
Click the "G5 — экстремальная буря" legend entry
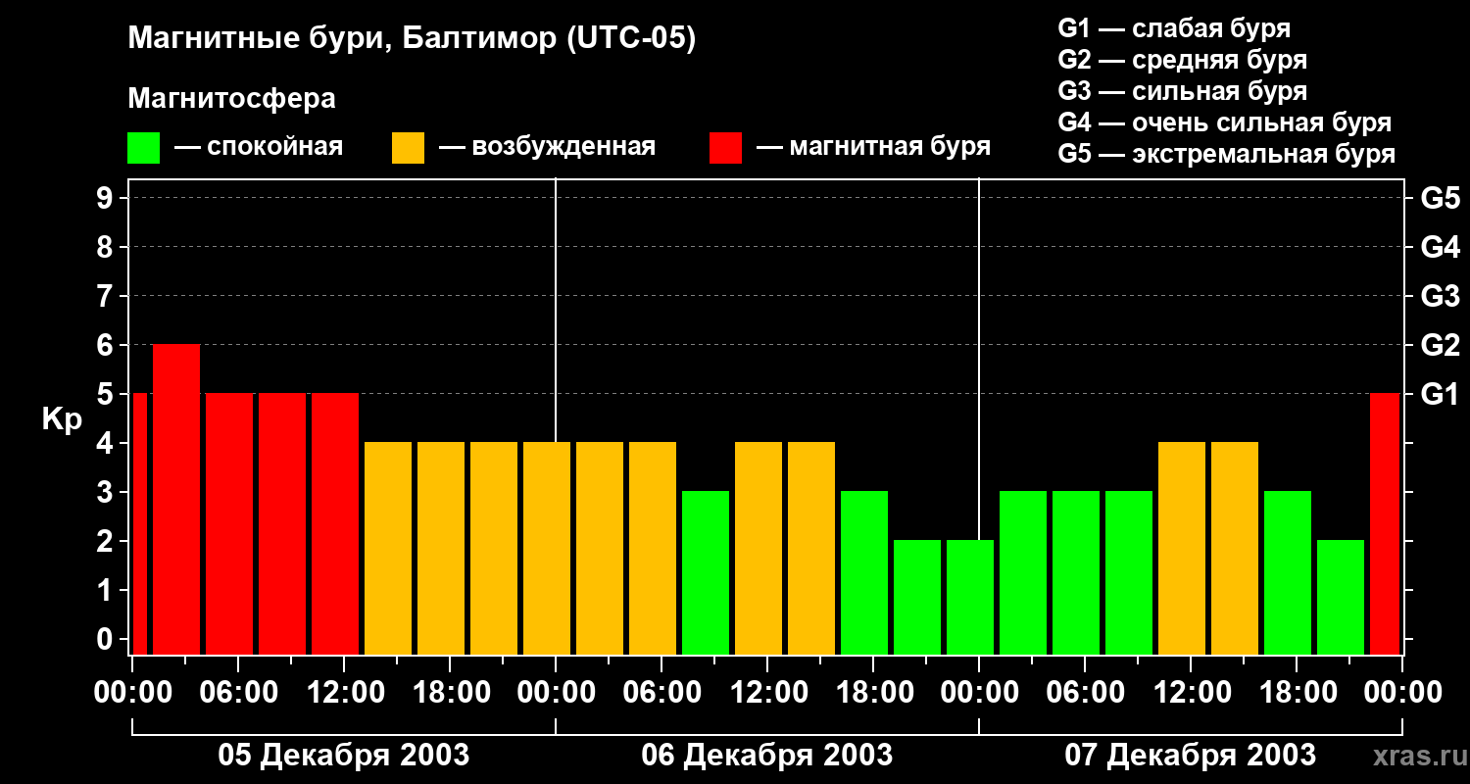coord(1226,154)
